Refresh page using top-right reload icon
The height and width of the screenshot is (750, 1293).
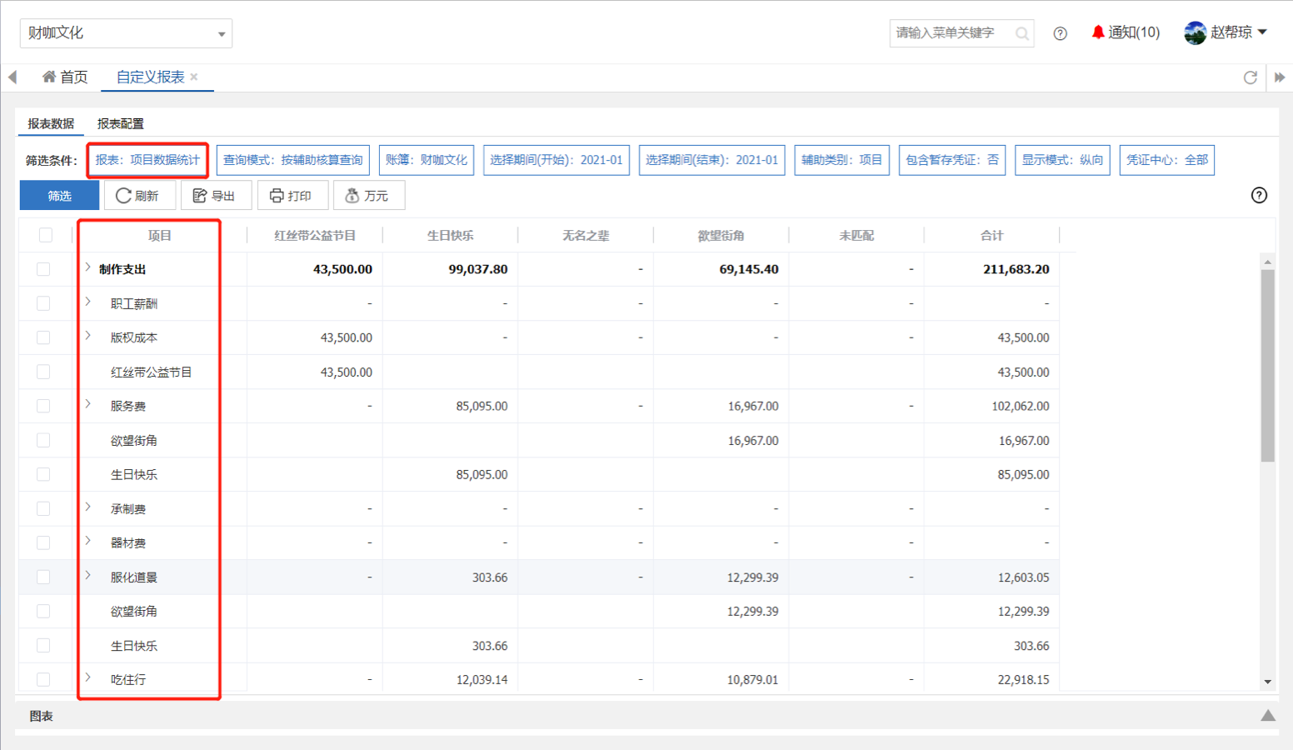coord(1250,77)
